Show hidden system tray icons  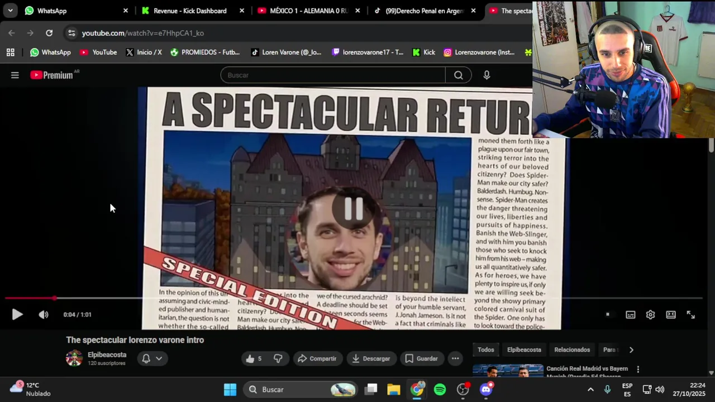[x=590, y=390]
